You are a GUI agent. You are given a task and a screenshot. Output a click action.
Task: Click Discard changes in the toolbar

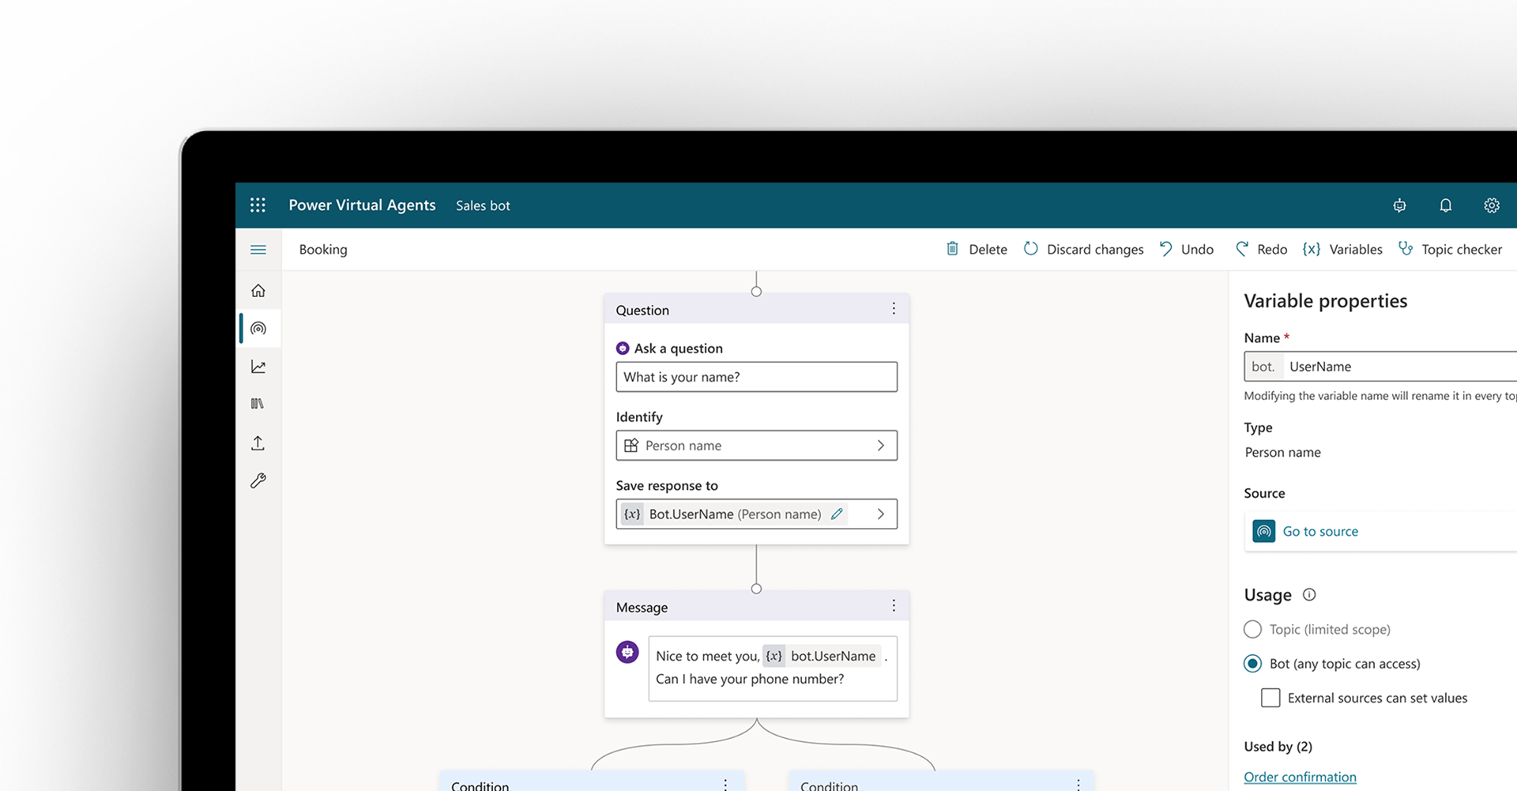1084,250
